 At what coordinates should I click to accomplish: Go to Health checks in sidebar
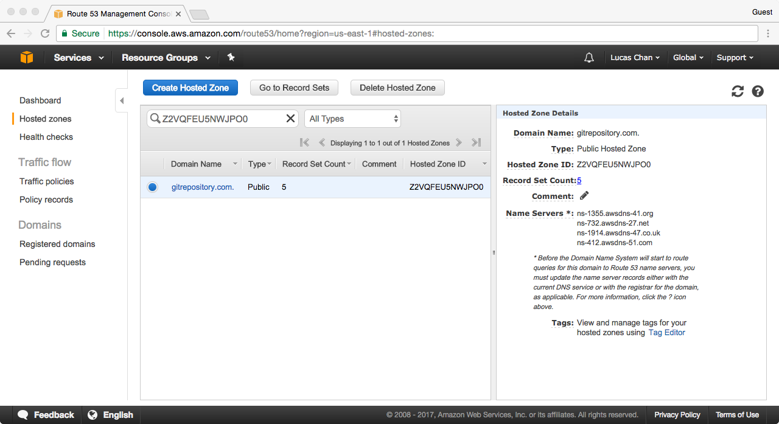pos(46,137)
